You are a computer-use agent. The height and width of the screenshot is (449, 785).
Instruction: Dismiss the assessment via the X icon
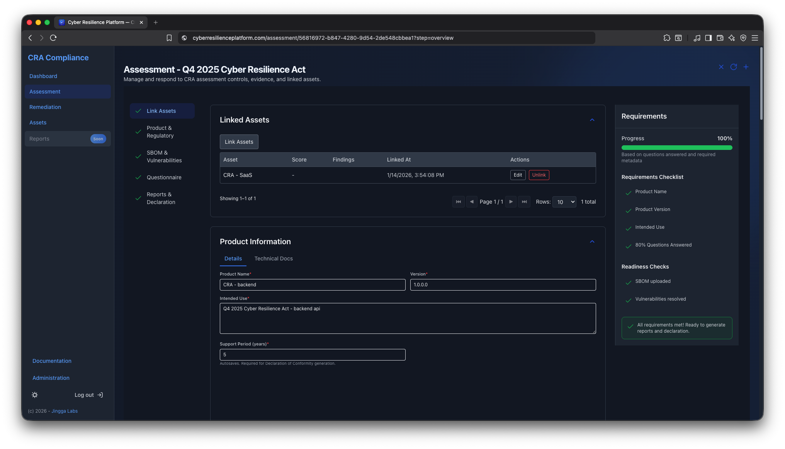coord(721,67)
